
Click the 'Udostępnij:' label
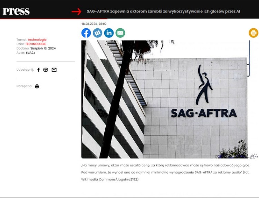[x=25, y=70]
